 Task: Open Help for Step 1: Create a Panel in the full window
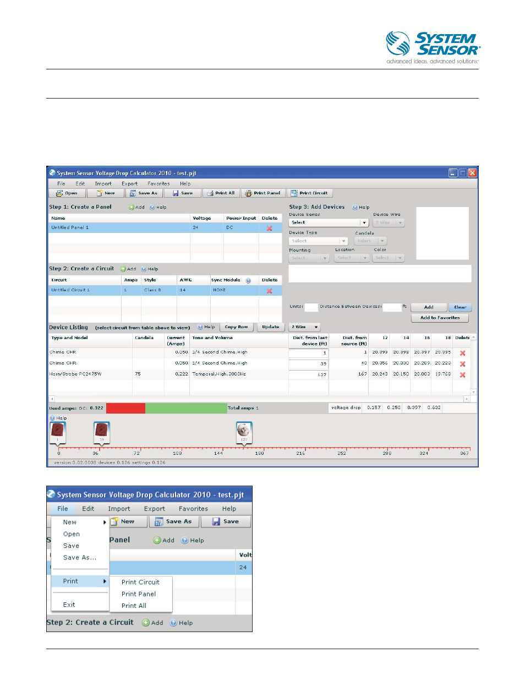pyautogui.click(x=152, y=208)
